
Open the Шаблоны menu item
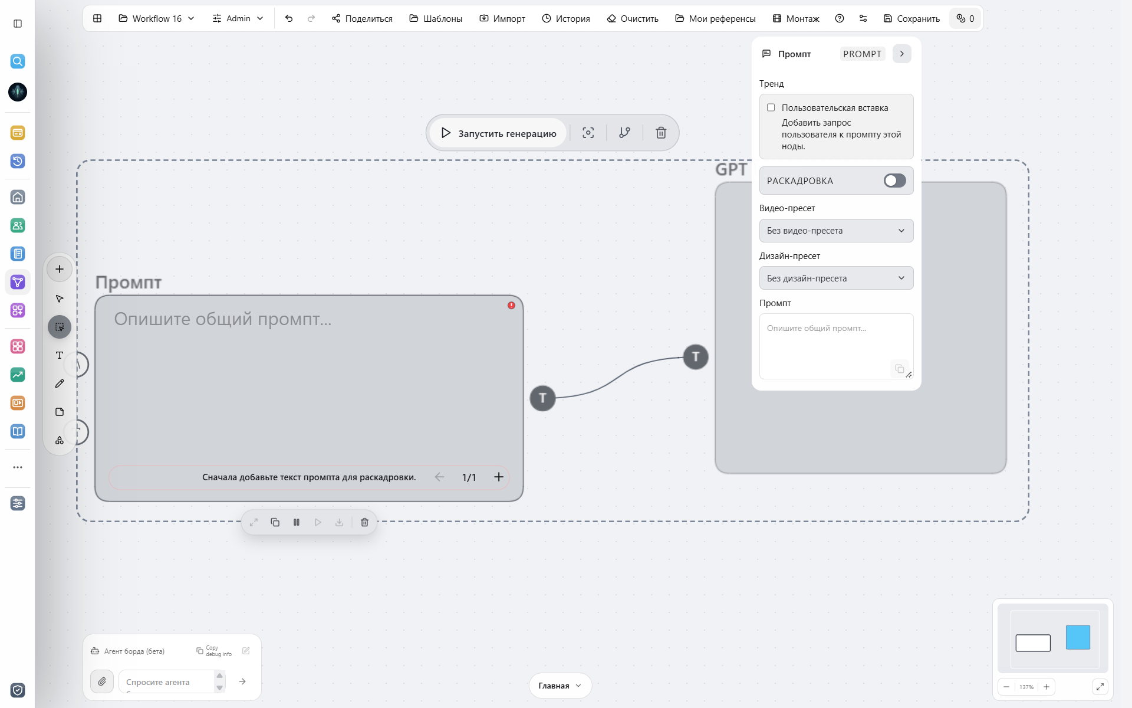click(436, 18)
